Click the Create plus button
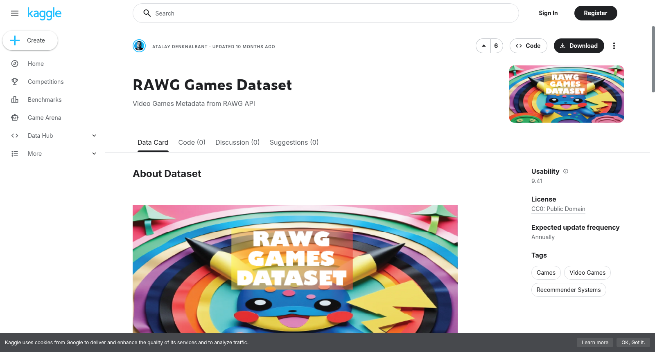This screenshot has width=655, height=352. click(30, 40)
